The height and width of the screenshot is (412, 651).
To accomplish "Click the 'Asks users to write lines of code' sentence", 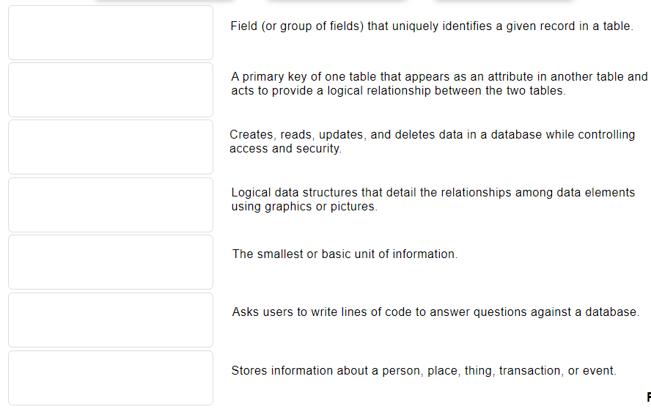I will 435,312.
